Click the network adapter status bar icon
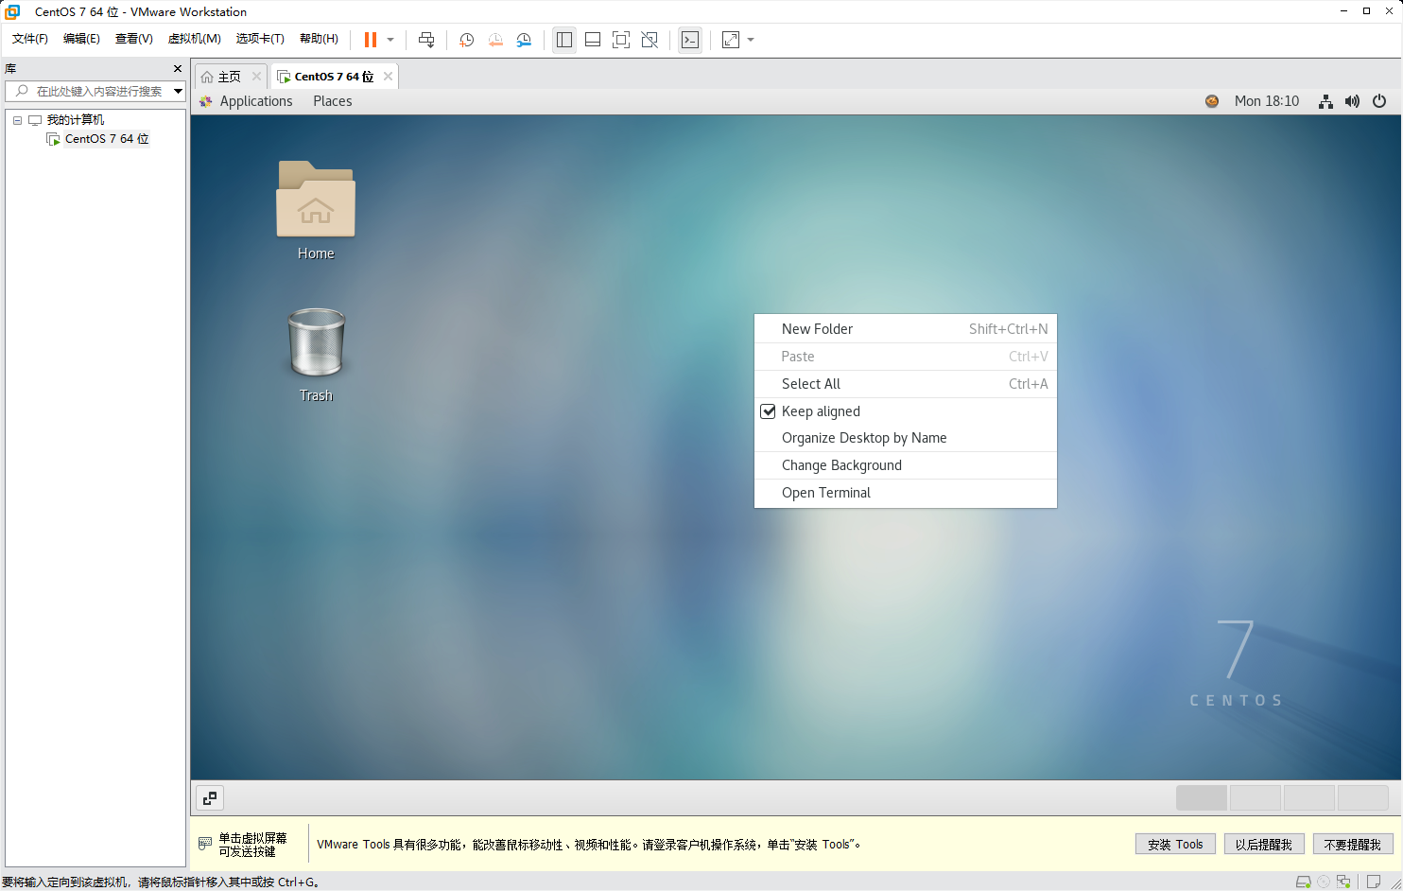1403x891 pixels. [x=1343, y=882]
